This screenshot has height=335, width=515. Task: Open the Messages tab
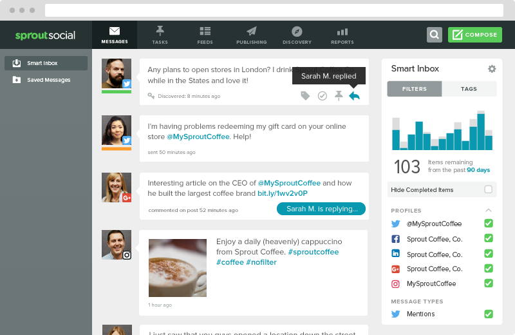click(115, 35)
